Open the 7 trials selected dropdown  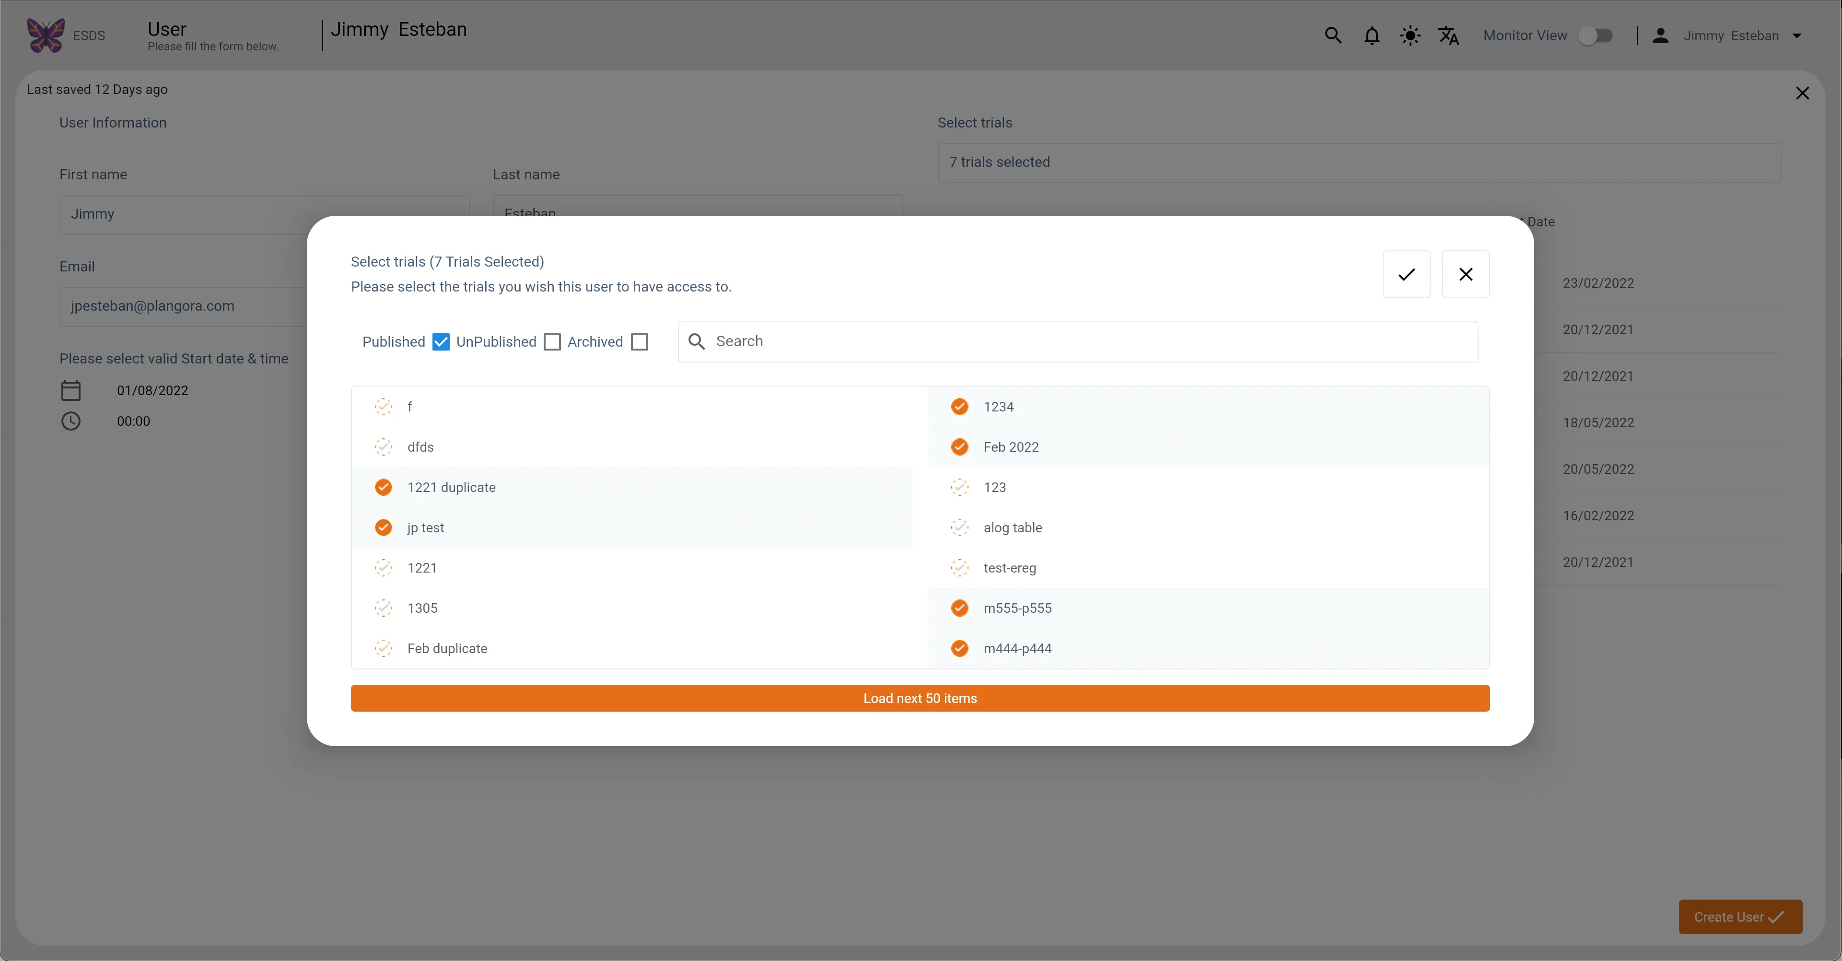click(x=1359, y=162)
